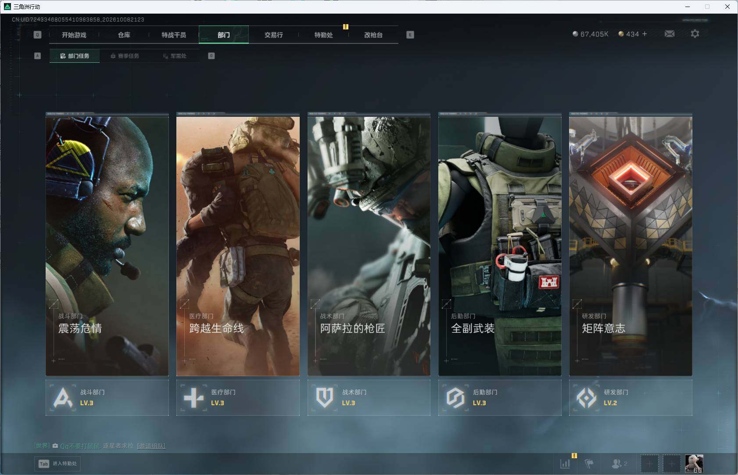
Task: Click the E key icon right of tabs
Action: [x=410, y=35]
